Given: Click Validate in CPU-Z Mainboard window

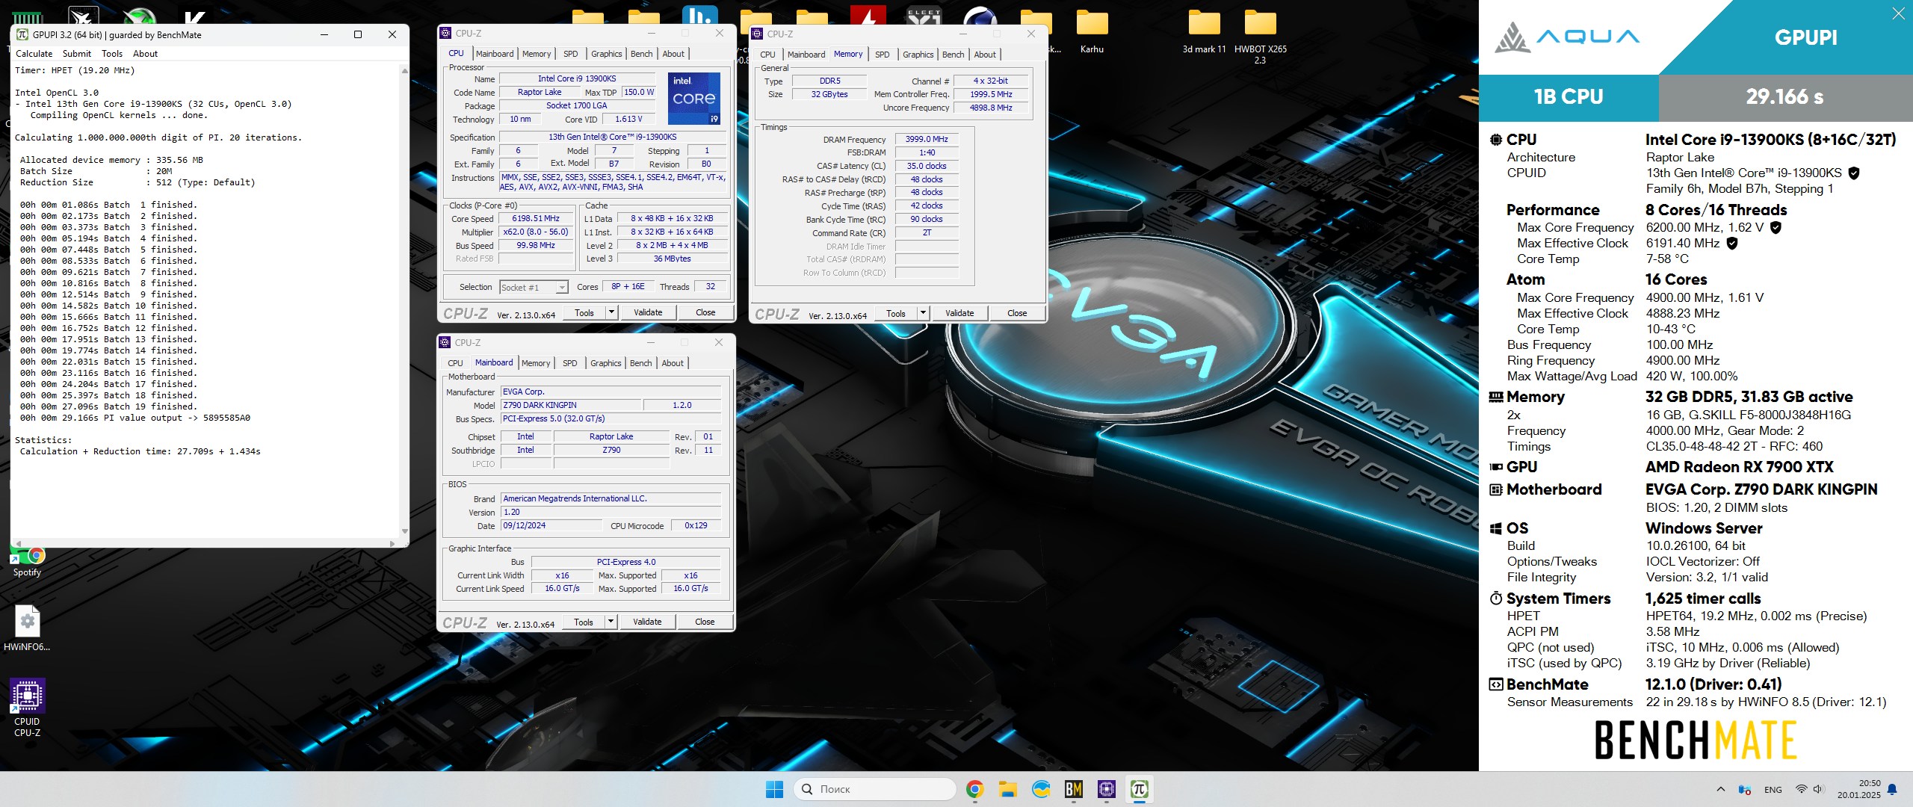Looking at the screenshot, I should (x=647, y=622).
